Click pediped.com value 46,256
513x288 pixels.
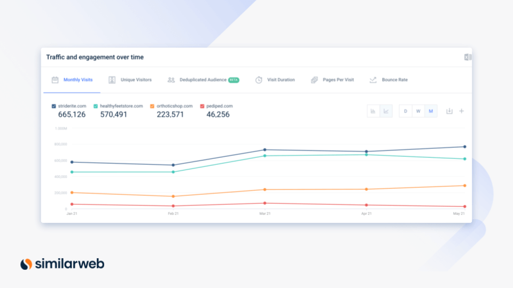click(218, 115)
